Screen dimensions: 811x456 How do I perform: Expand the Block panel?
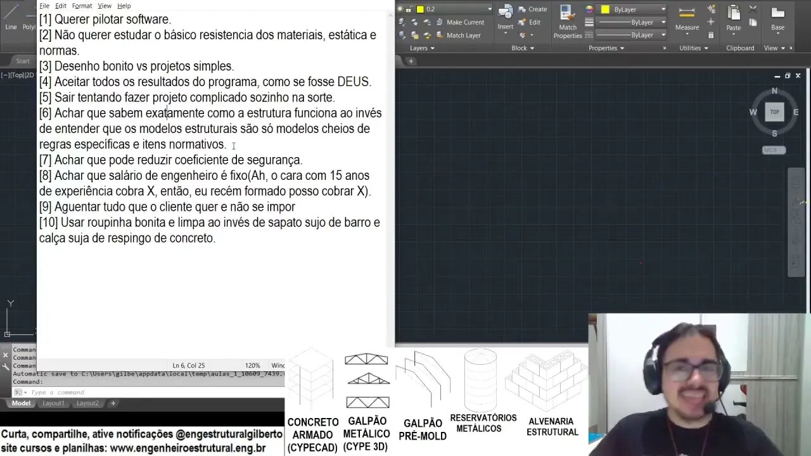[523, 48]
